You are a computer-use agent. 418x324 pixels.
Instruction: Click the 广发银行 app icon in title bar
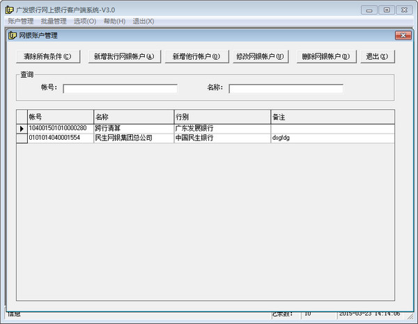9,10
